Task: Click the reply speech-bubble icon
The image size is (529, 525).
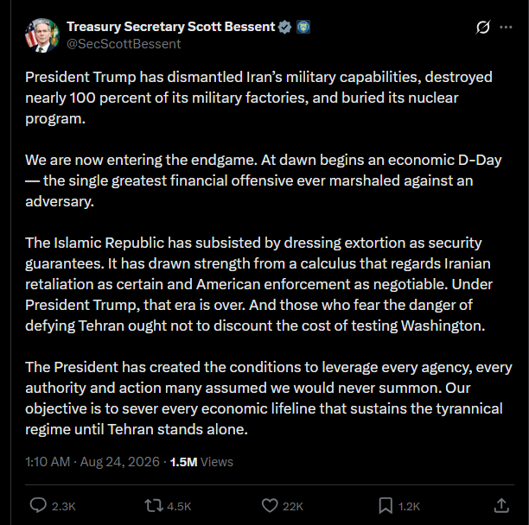Action: coord(38,505)
